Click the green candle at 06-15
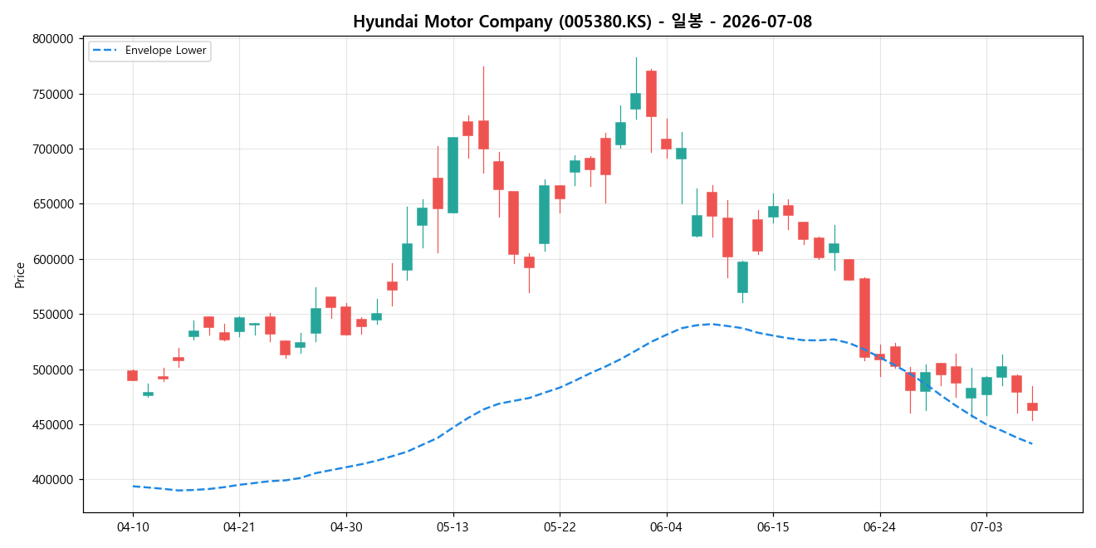The image size is (1096, 548). pyautogui.click(x=773, y=212)
